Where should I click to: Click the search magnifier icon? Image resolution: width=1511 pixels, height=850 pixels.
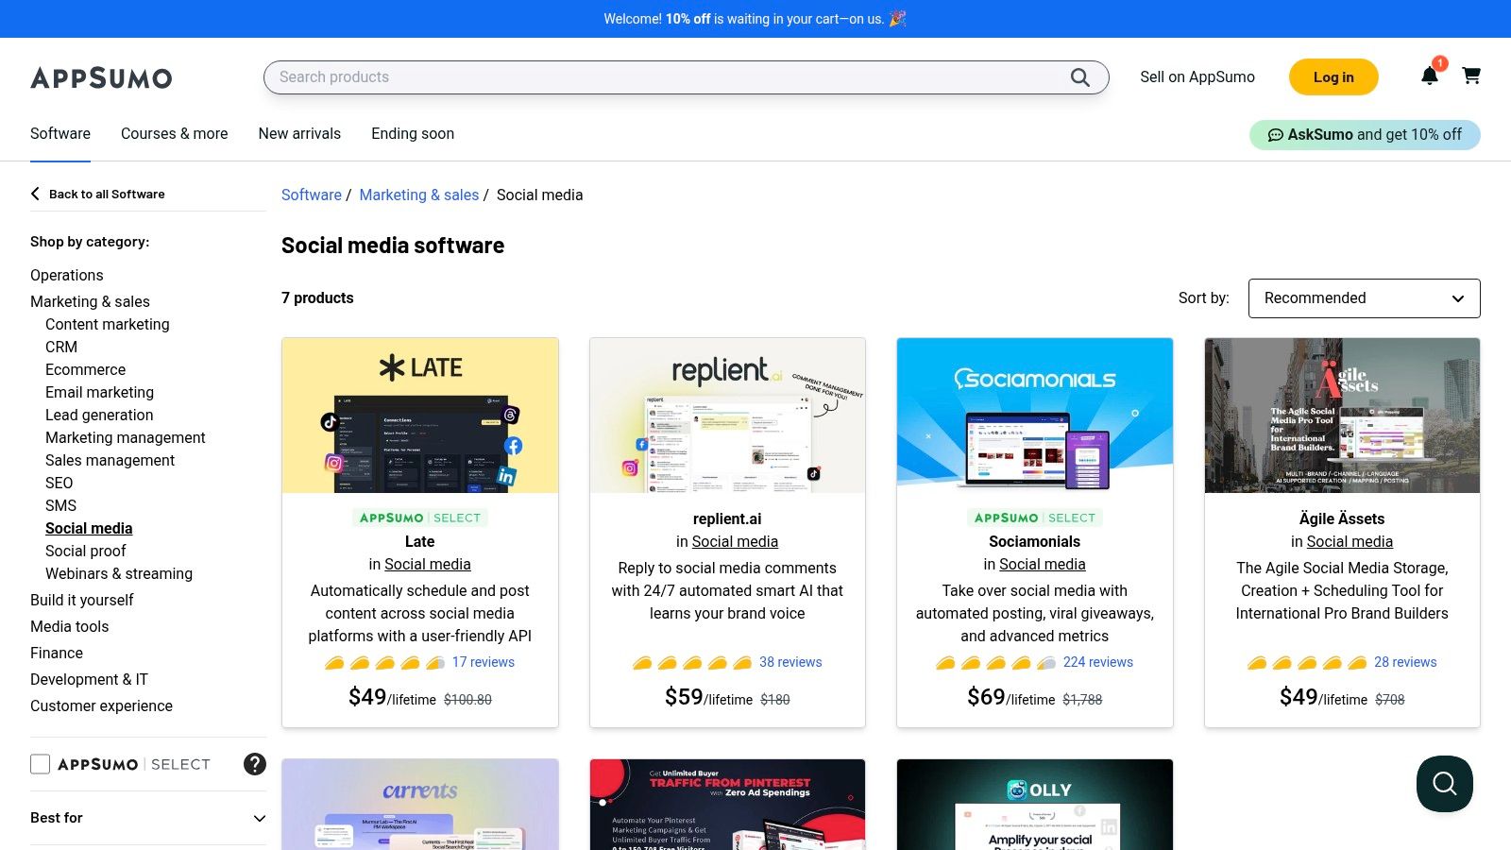(1080, 77)
